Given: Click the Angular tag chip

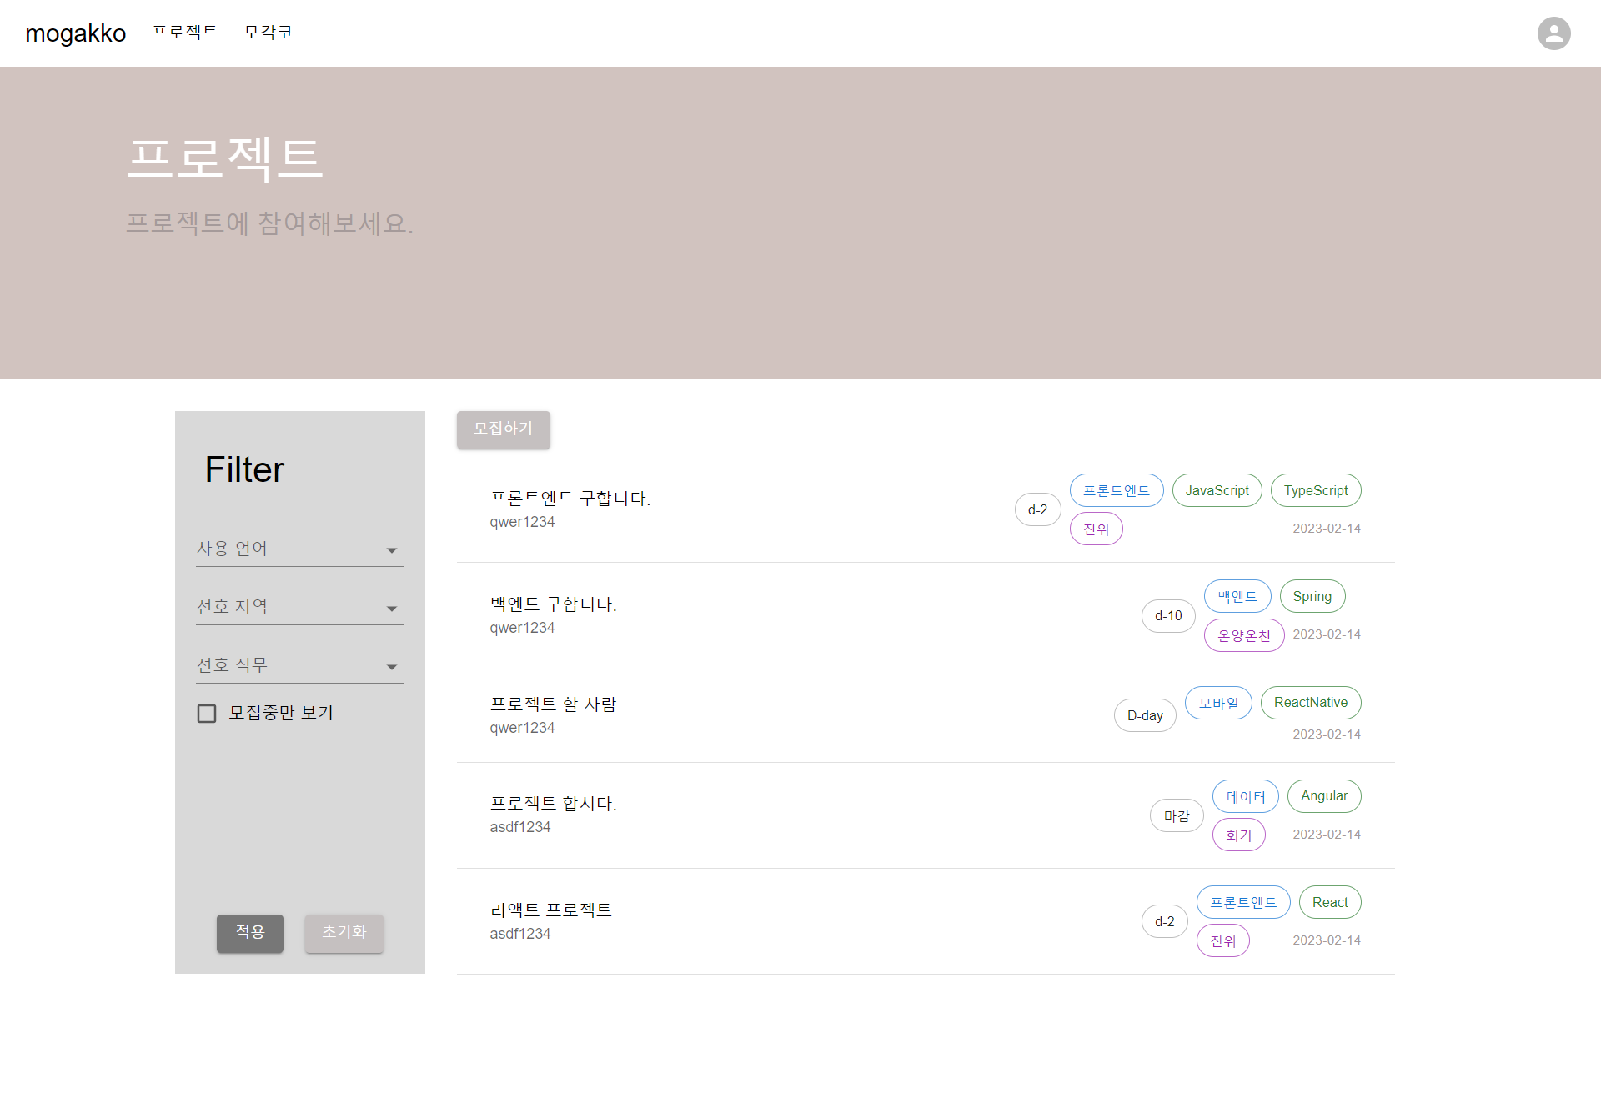Looking at the screenshot, I should [1323, 796].
